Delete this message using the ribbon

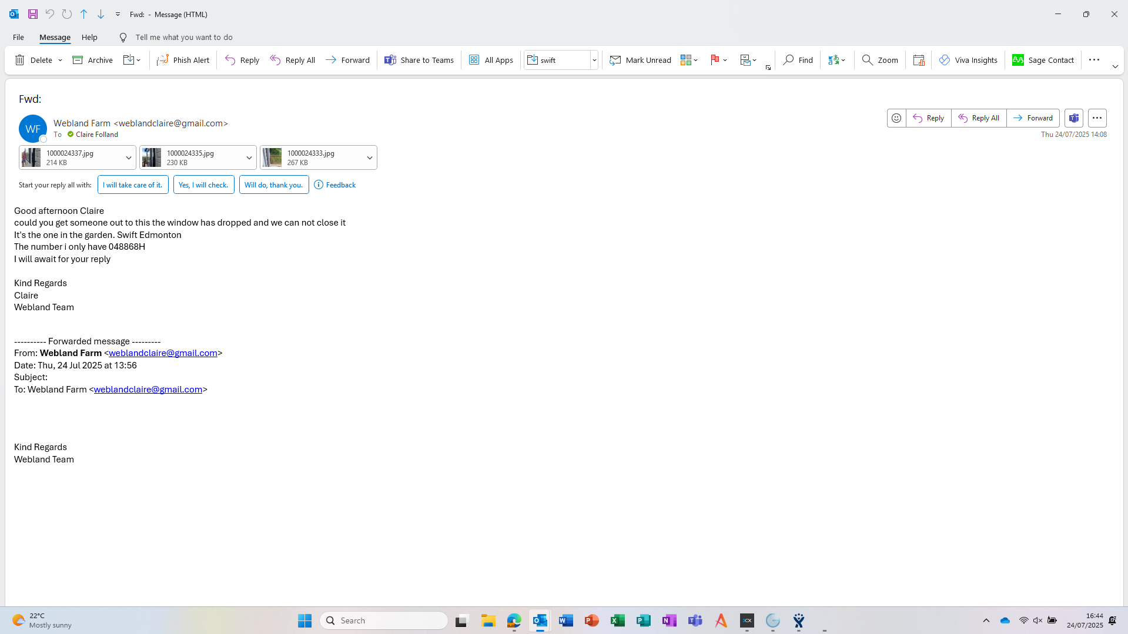[x=34, y=60]
